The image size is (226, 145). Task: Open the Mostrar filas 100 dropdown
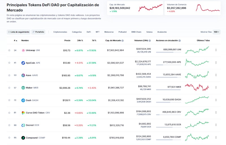pos(216,32)
